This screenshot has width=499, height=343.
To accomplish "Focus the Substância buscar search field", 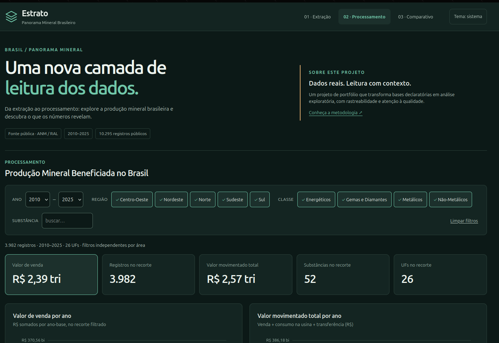I will 67,221.
